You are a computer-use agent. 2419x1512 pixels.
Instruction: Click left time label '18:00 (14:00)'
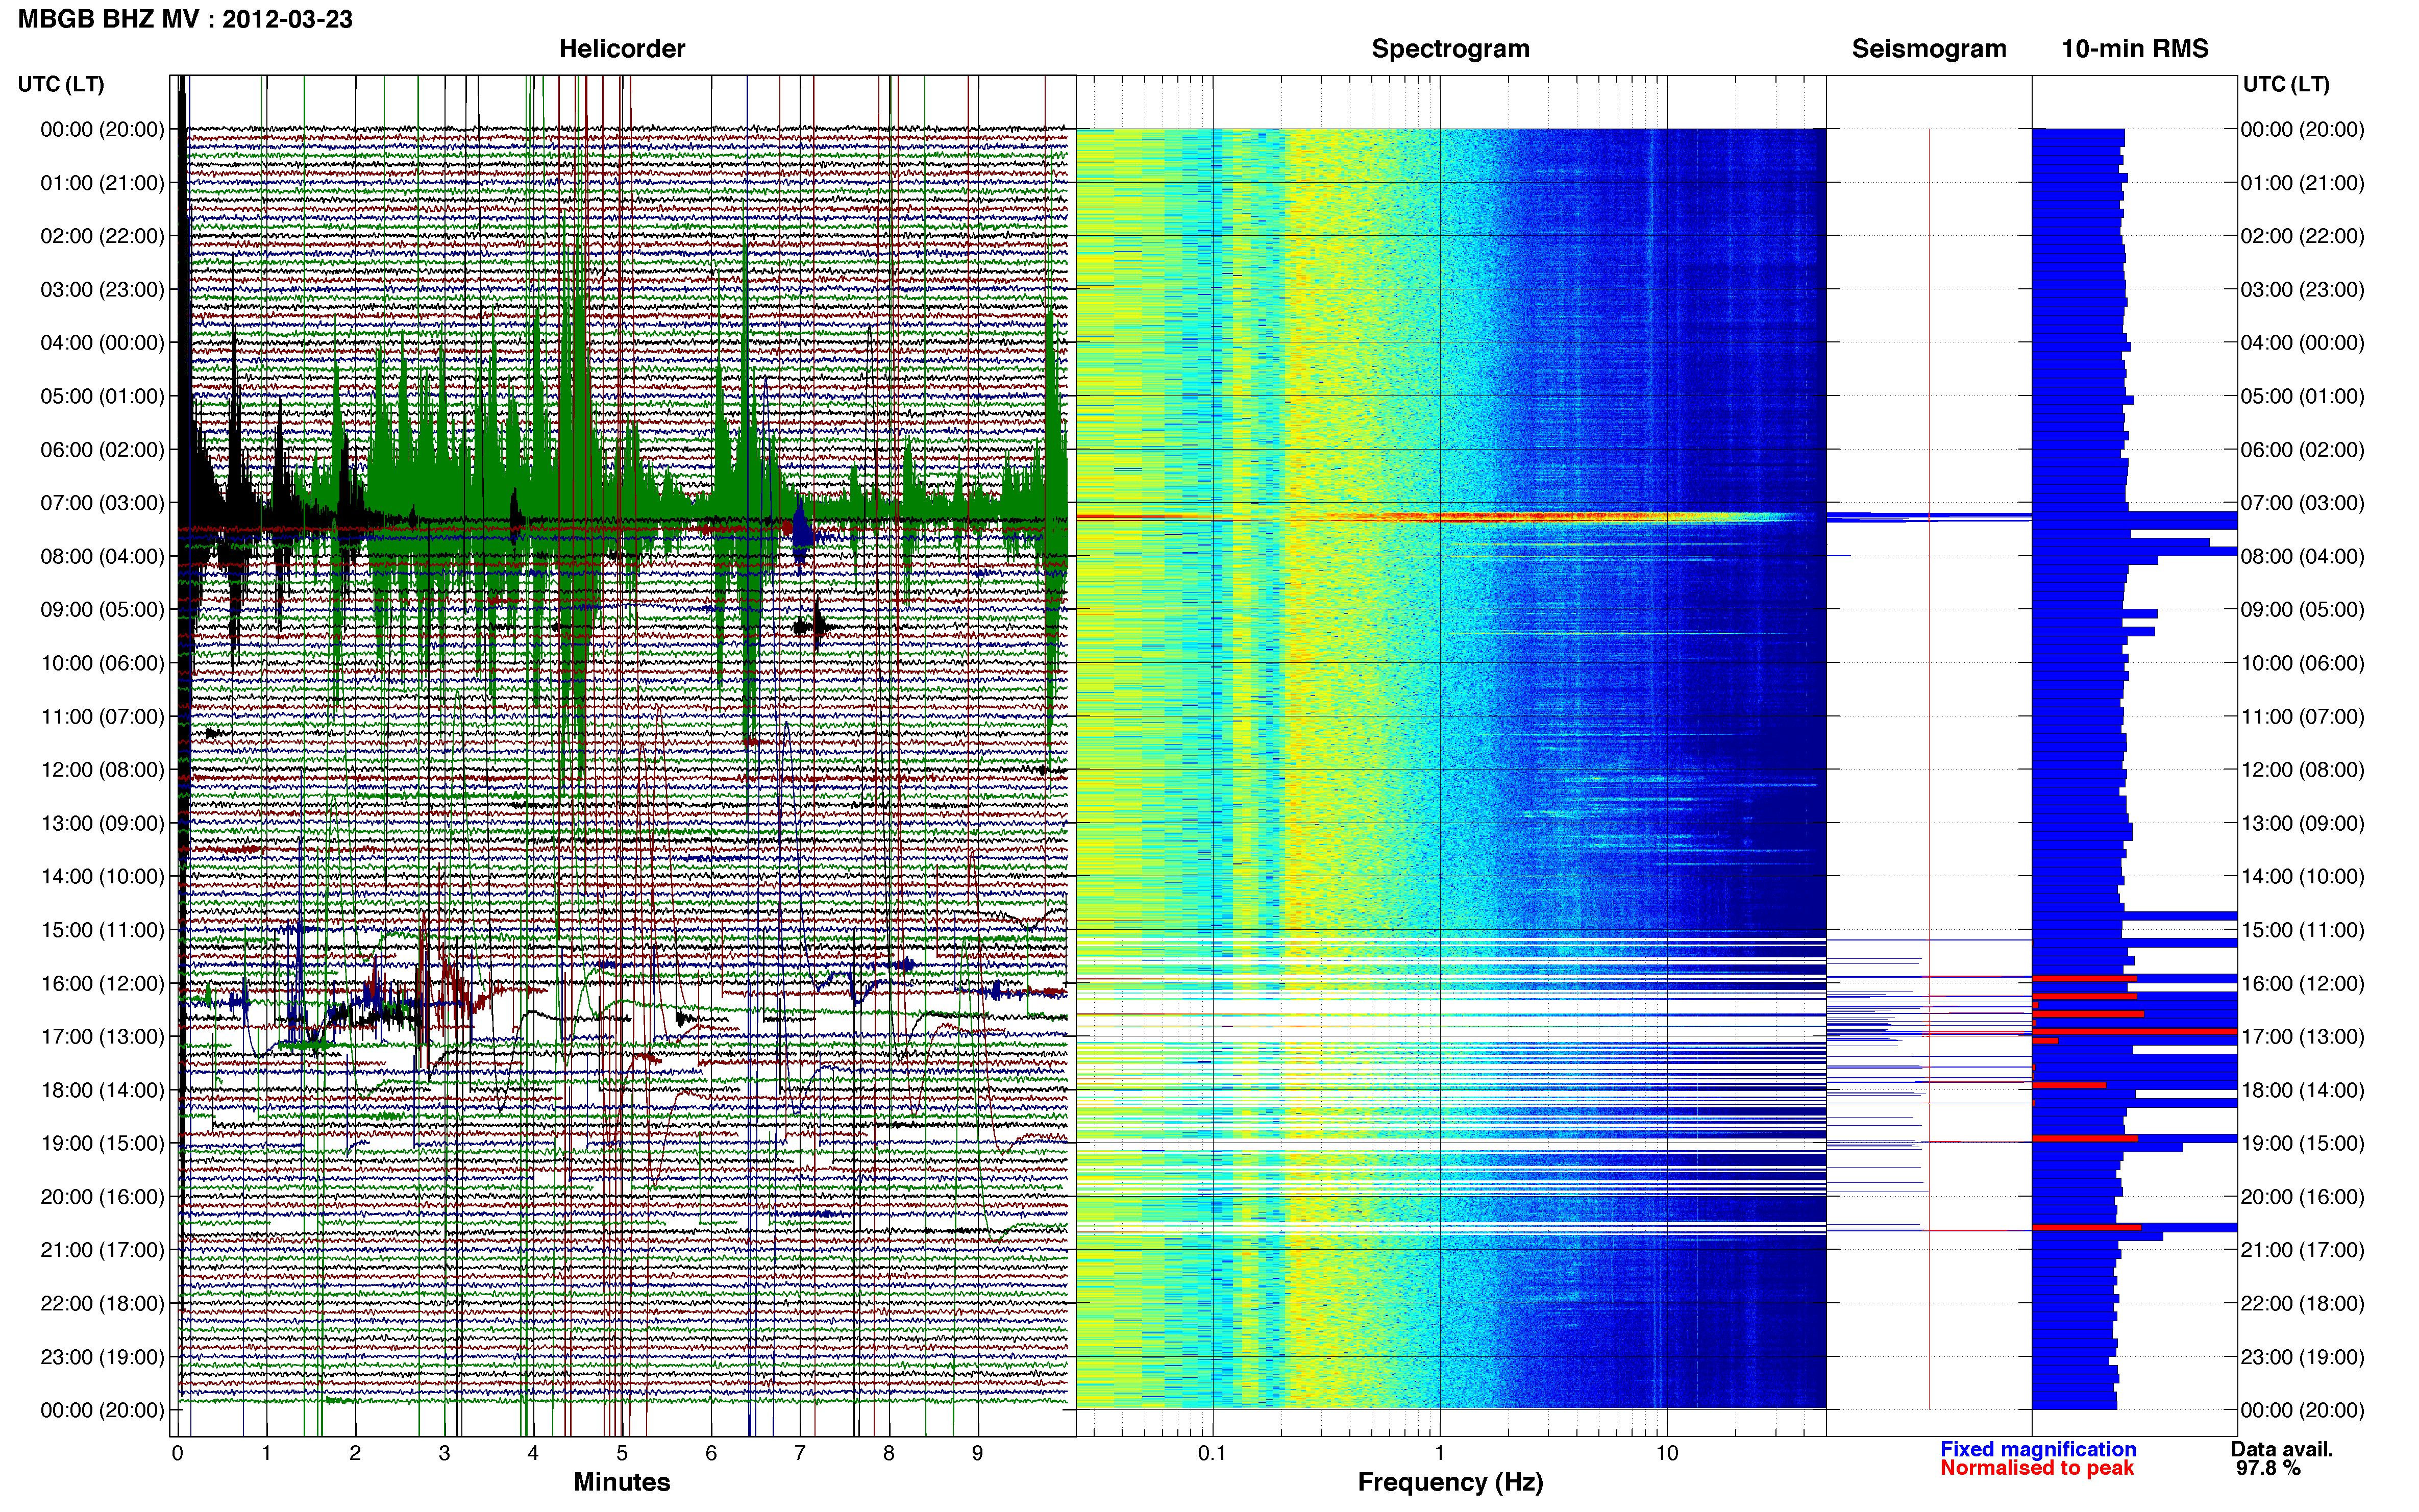tap(102, 1090)
